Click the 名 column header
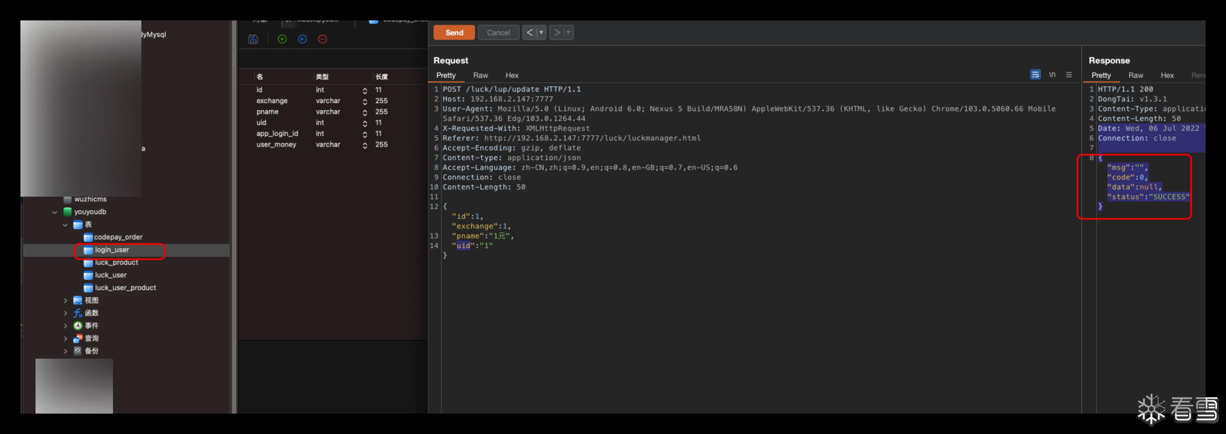The height and width of the screenshot is (434, 1226). (x=260, y=77)
